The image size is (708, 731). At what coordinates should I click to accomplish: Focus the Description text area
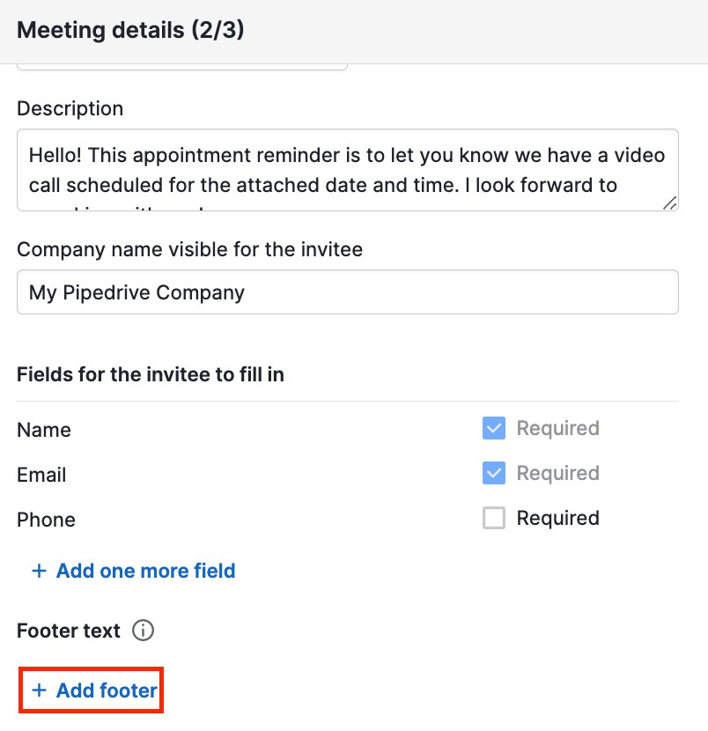point(347,170)
